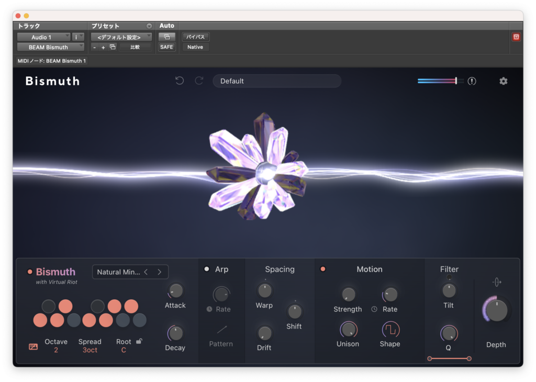
Task: Toggle the last upper-row orange note circle
Action: click(x=131, y=306)
